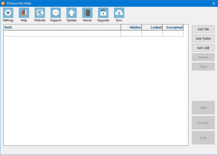Click the IOGenie app icon in title bar
The width and height of the screenshot is (218, 155).
3,3
